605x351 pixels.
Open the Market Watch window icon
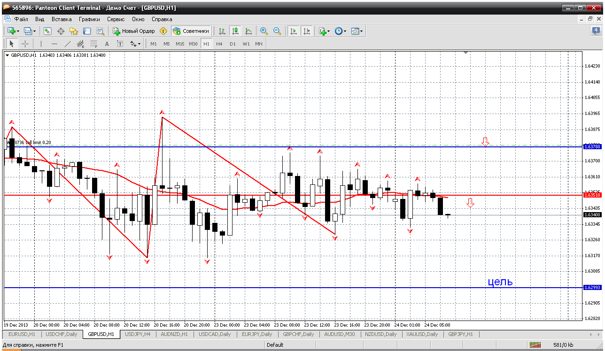[x=47, y=31]
